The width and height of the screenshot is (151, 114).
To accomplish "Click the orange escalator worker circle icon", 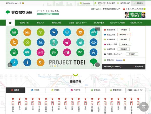I will 14,42.
